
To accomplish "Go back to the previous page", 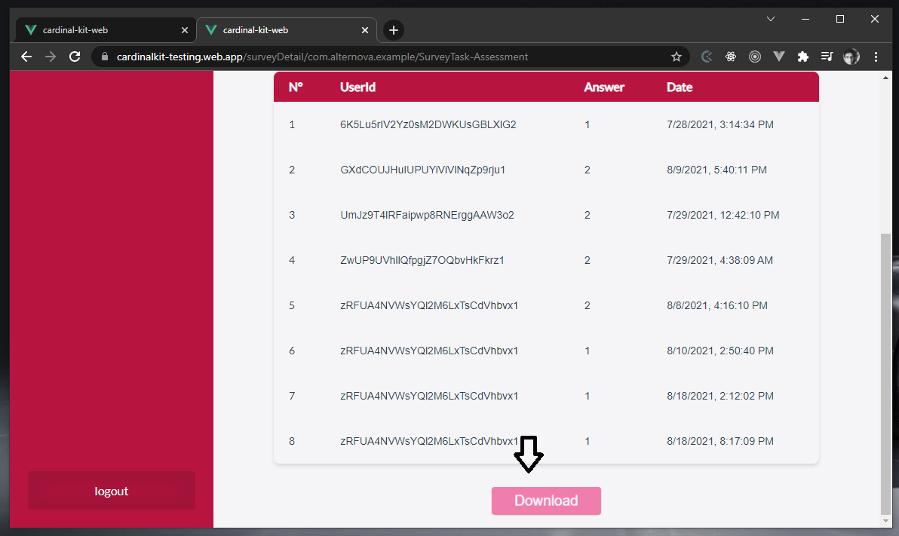I will coord(26,57).
